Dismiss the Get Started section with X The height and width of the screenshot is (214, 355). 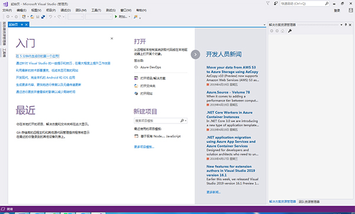click(x=112, y=38)
